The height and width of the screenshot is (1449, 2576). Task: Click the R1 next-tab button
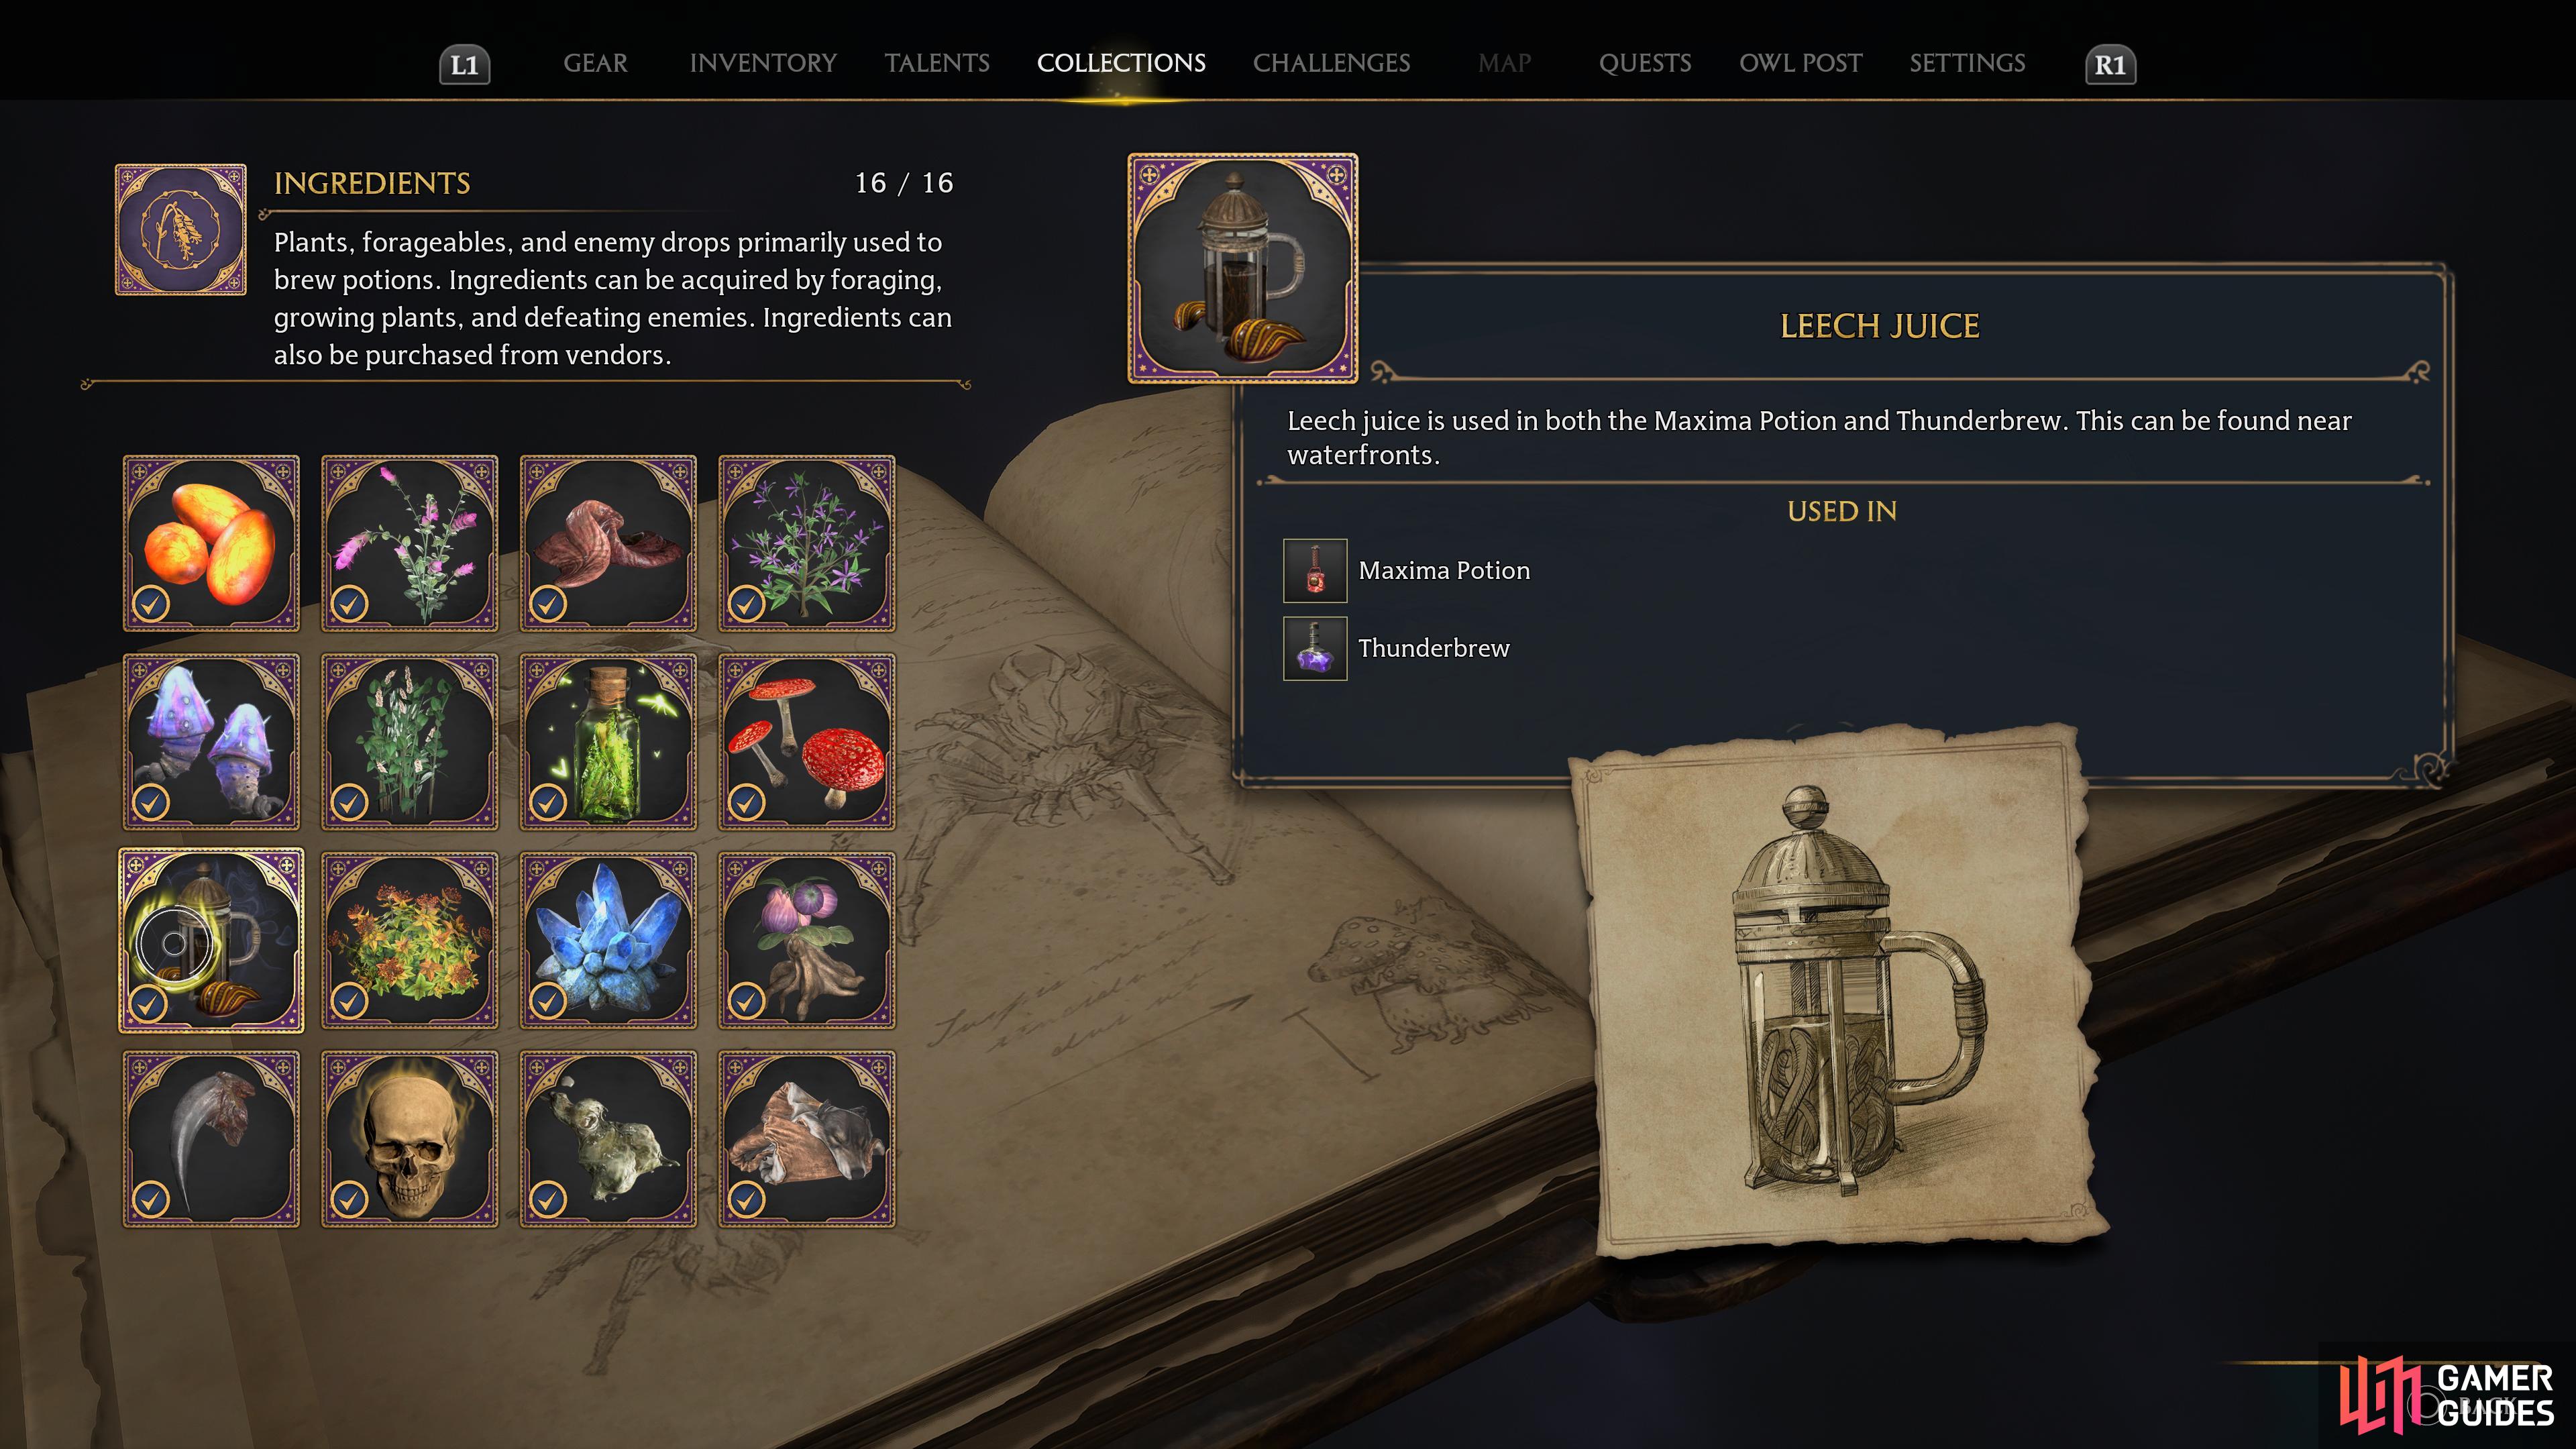click(2110, 65)
